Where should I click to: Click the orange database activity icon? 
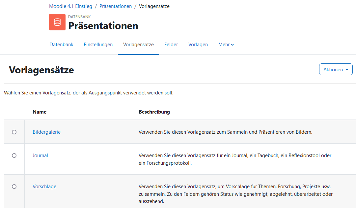[x=57, y=22]
